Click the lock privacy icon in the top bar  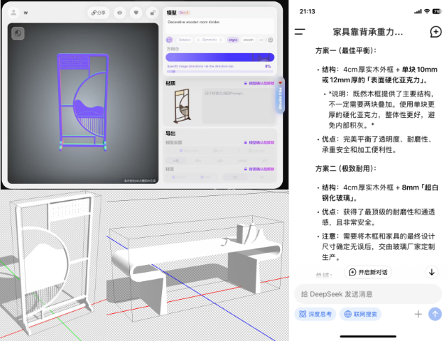tap(153, 13)
